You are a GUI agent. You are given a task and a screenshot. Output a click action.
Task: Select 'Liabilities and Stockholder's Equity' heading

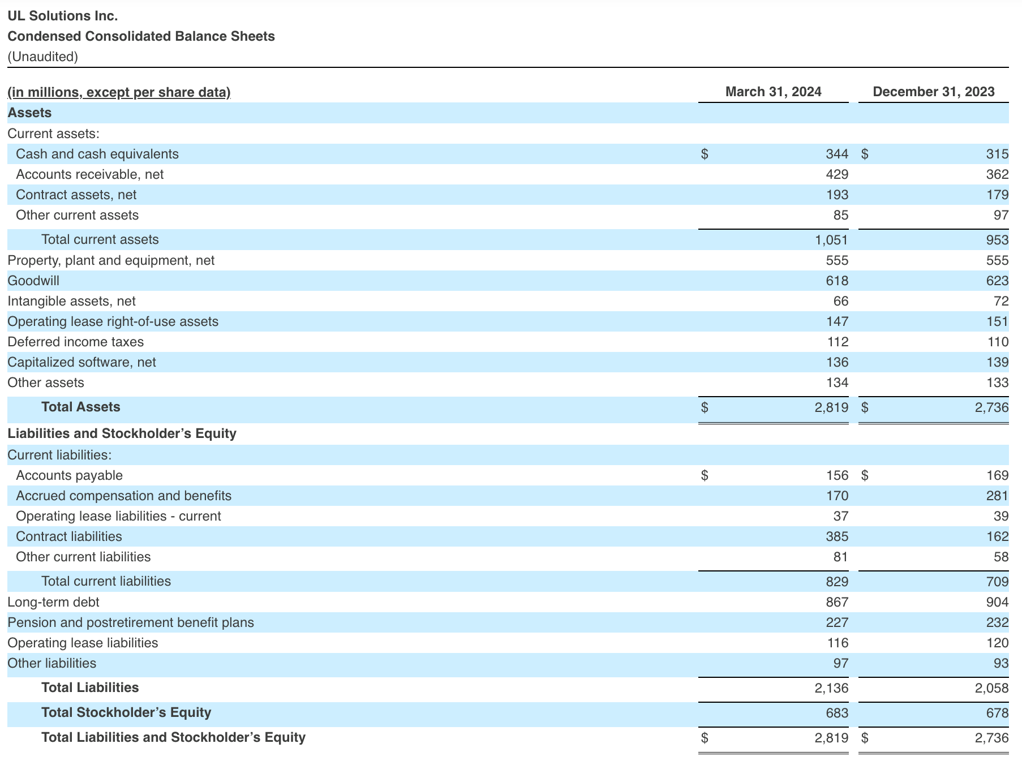[x=122, y=433]
